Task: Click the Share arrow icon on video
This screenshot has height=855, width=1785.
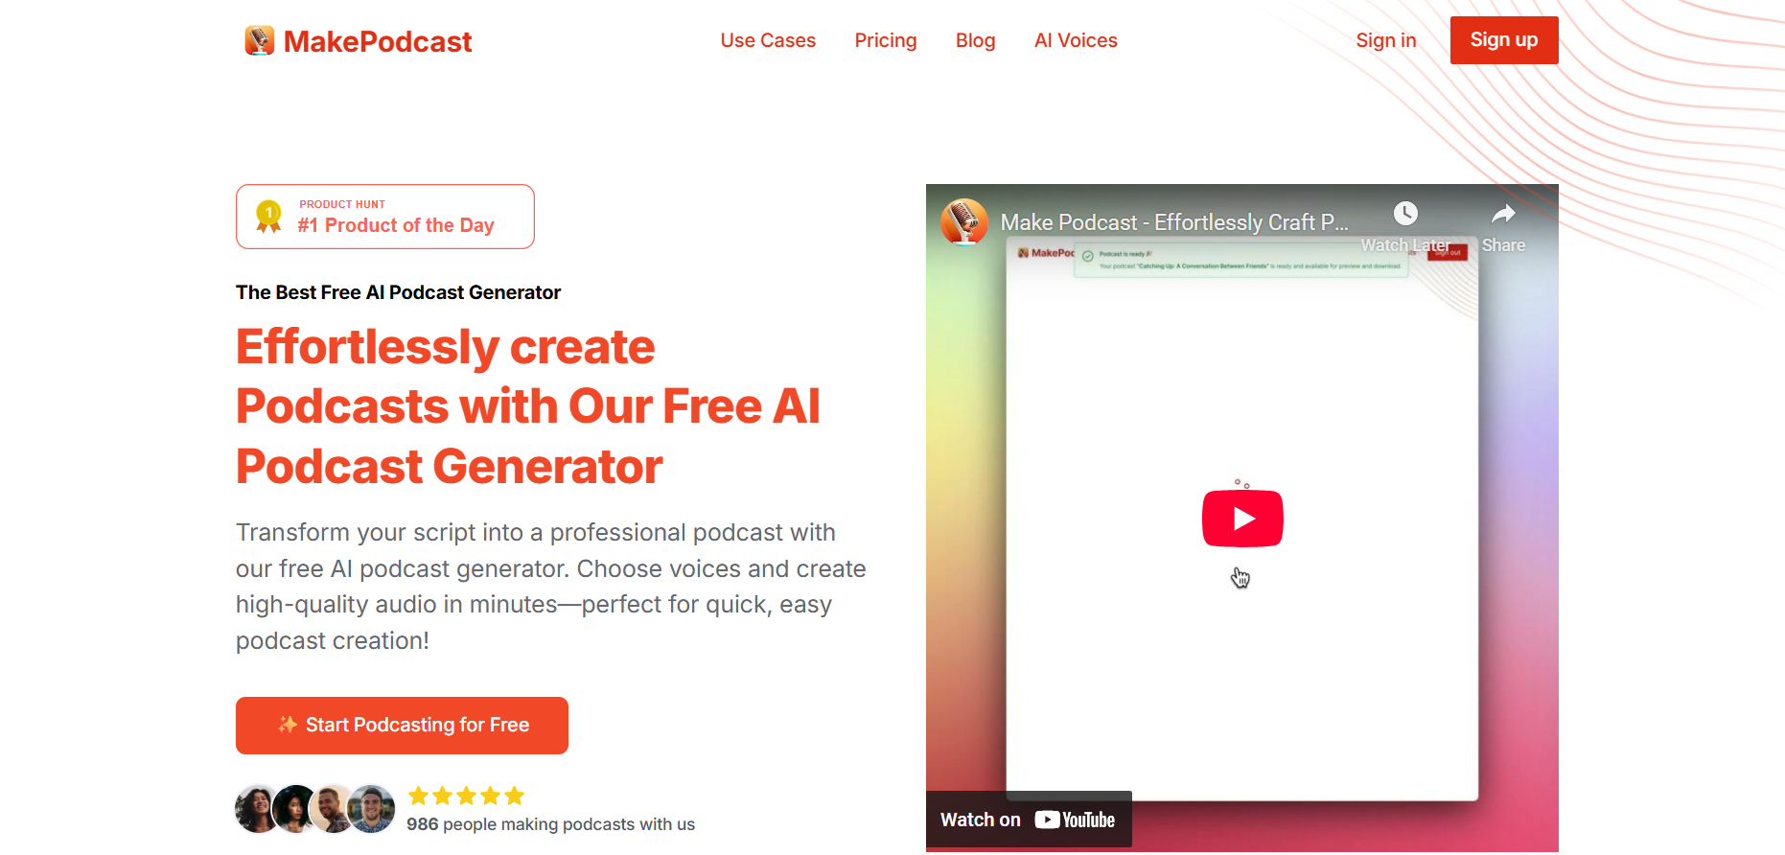Action: [x=1504, y=213]
